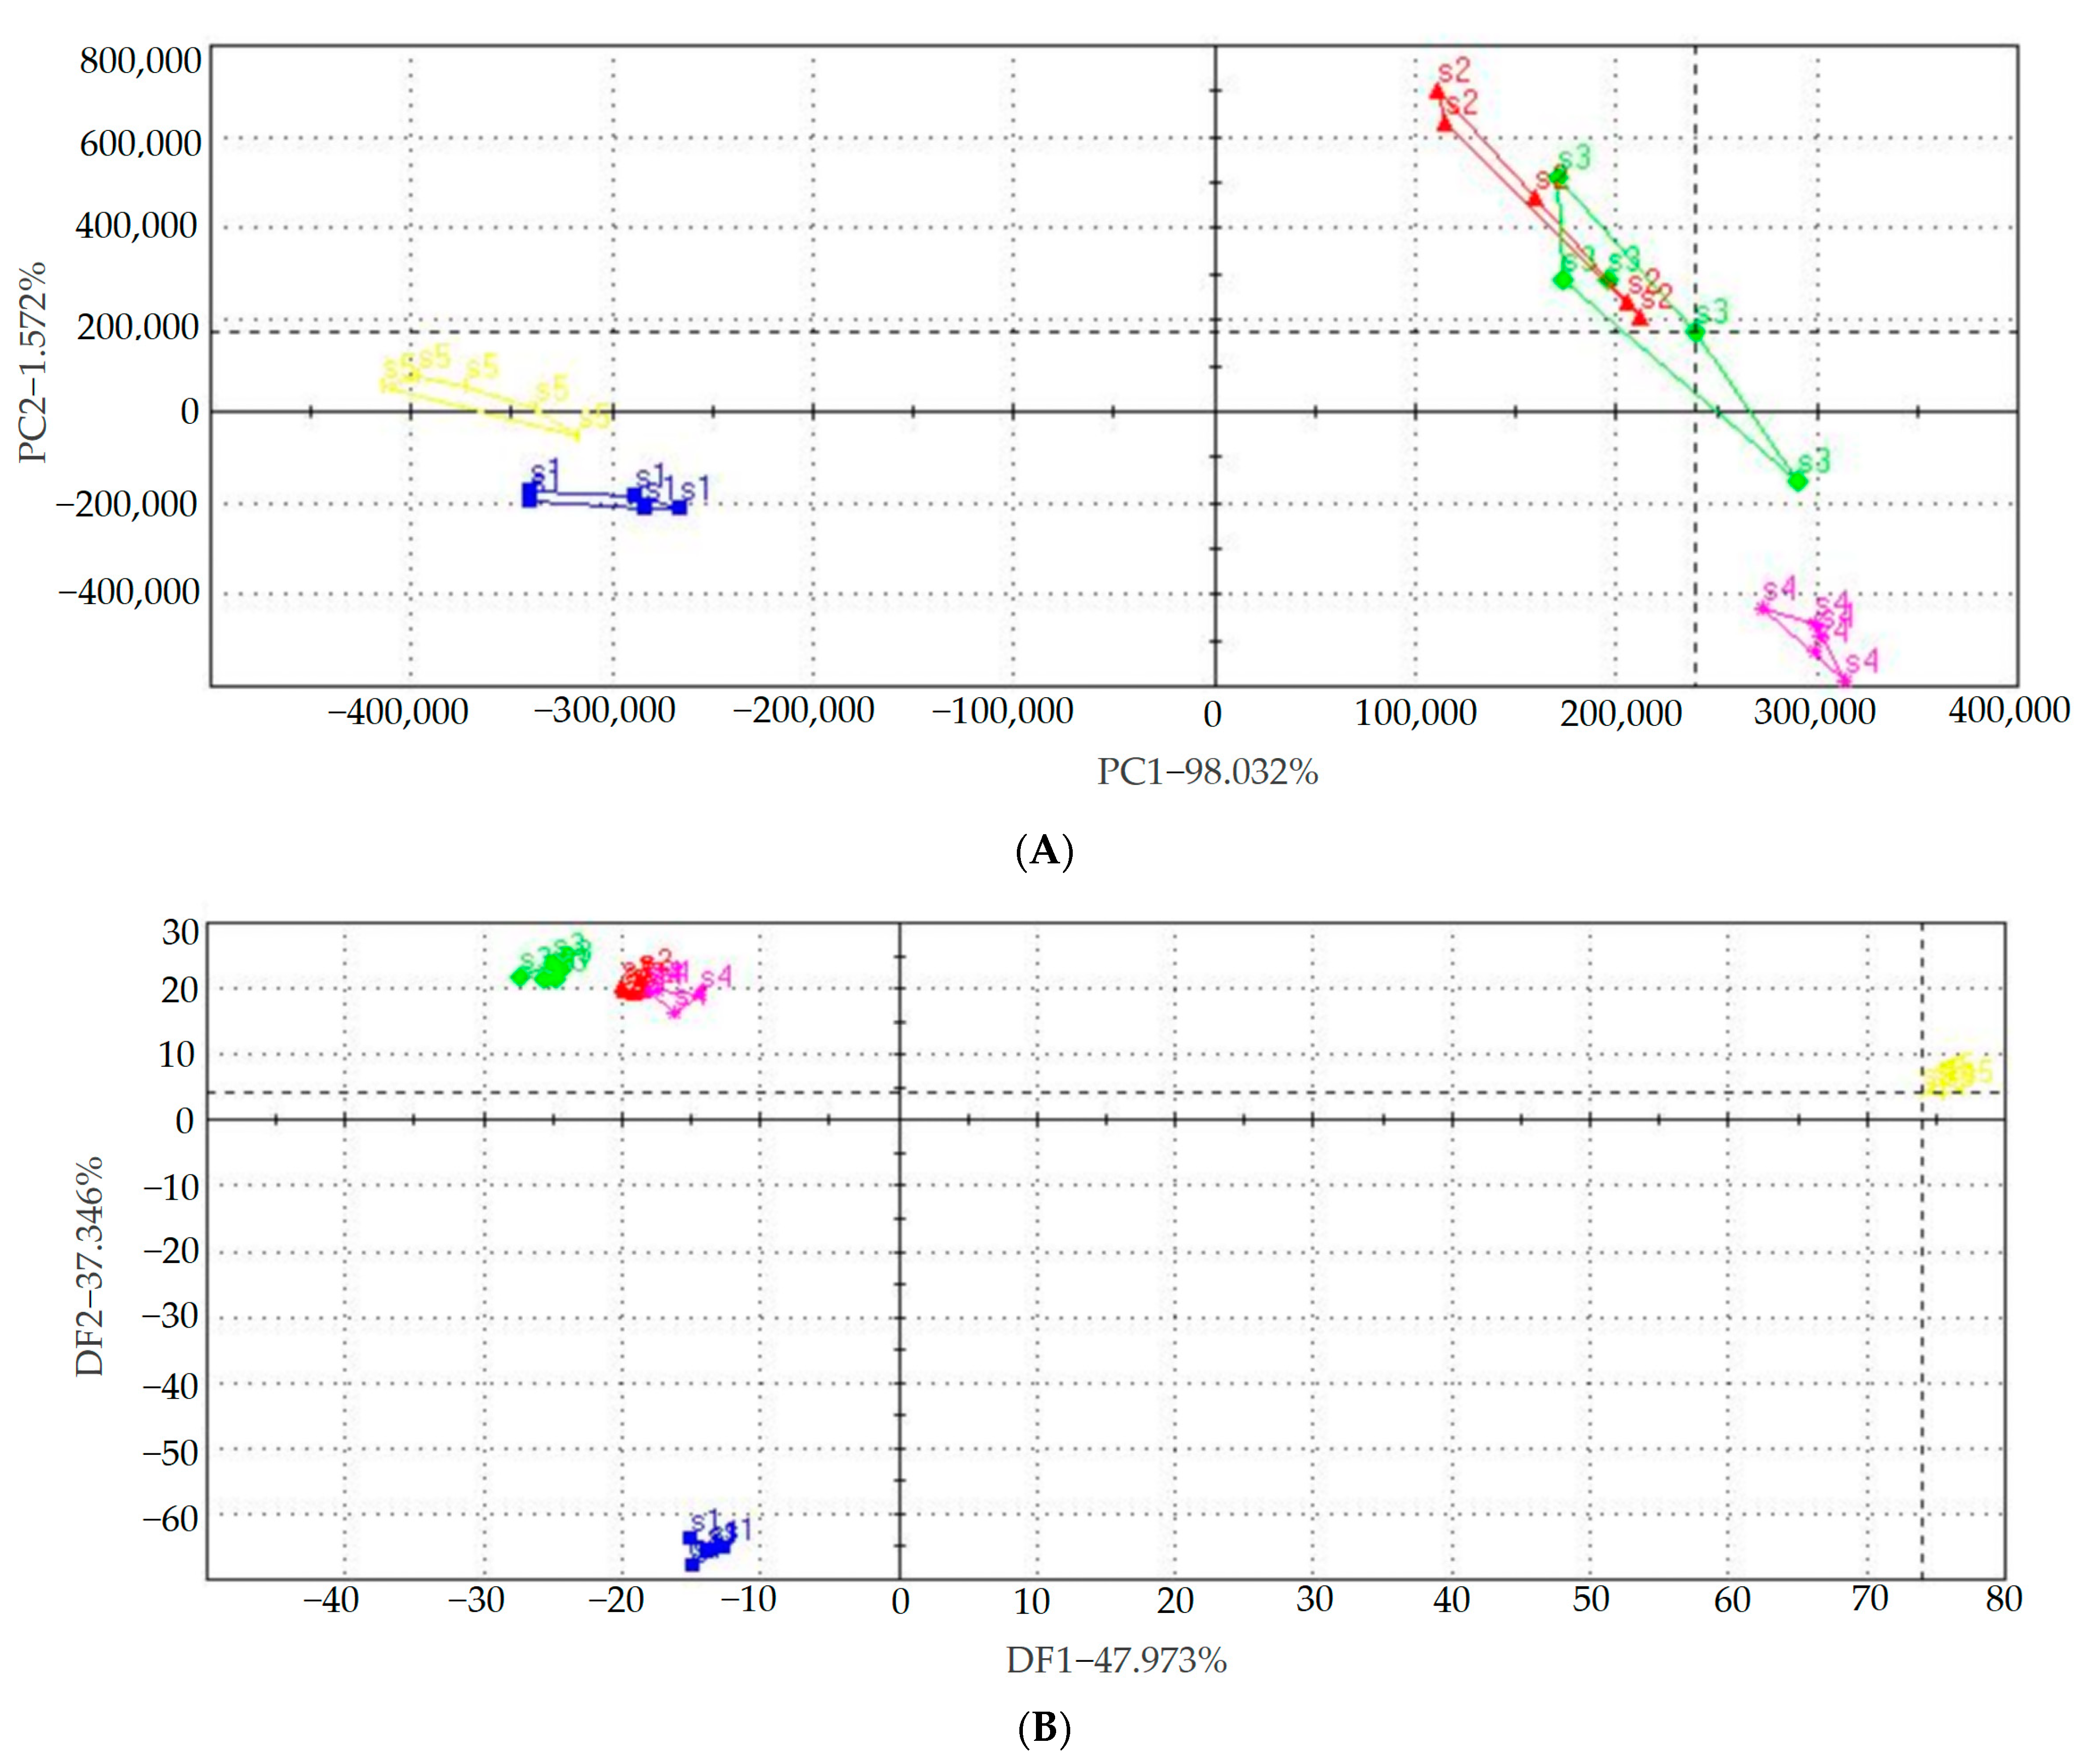Screen dimensions: 2079x1764
Task: Click the magenta s4 text label in plot B
Action: (716, 977)
